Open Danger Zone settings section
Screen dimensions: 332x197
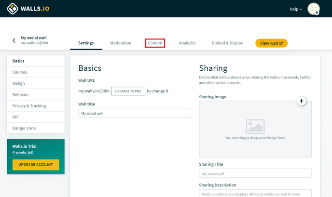pos(36,128)
